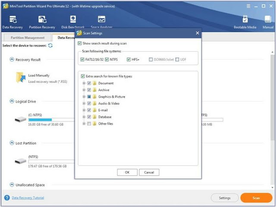Expand the Database tree node
This screenshot has height=207, width=276.
84,117
